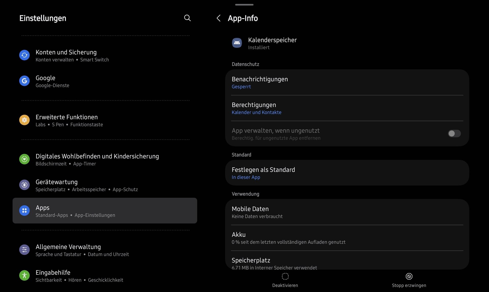Click the Verwendung section label
The height and width of the screenshot is (292, 489).
pos(245,194)
